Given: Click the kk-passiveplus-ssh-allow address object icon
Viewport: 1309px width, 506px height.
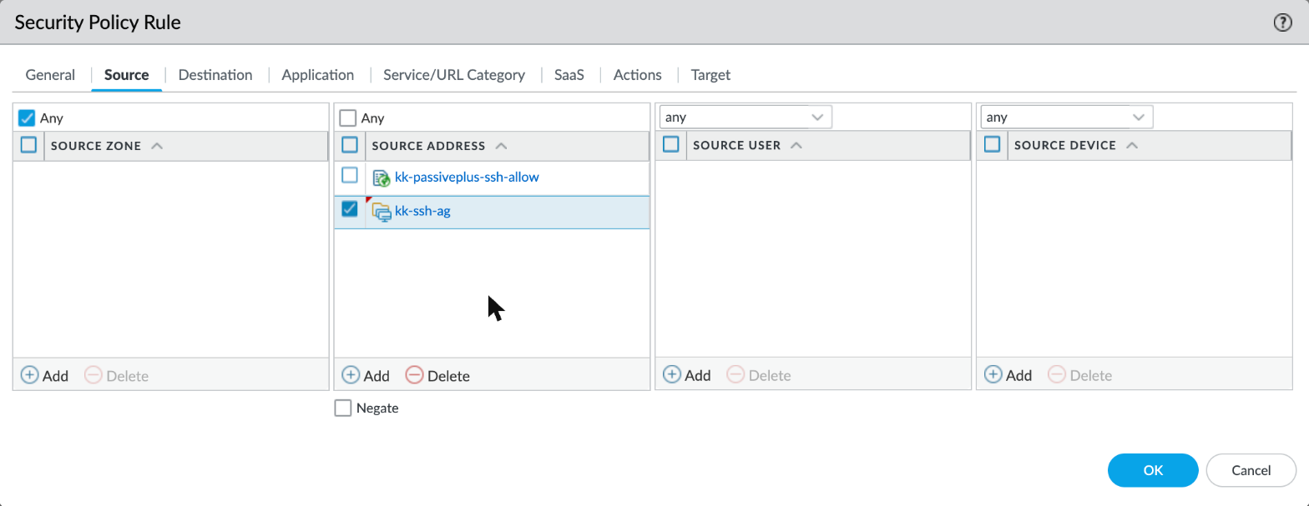Looking at the screenshot, I should click(x=382, y=178).
